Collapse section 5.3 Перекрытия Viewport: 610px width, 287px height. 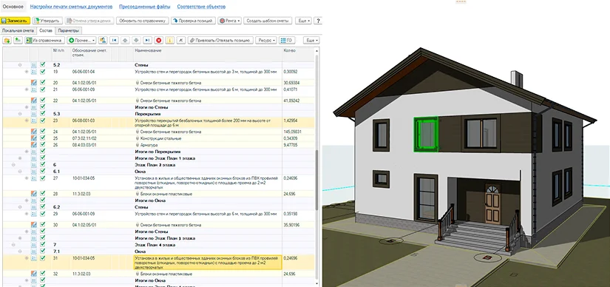tap(20, 114)
